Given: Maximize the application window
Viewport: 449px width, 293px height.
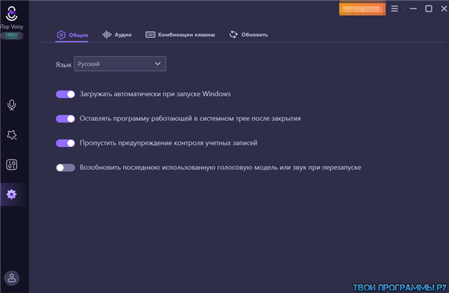Looking at the screenshot, I should pos(428,9).
